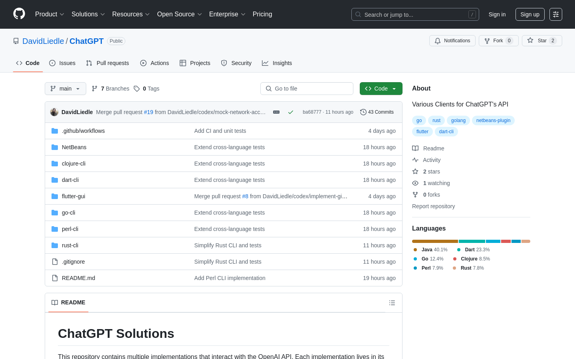Switch to the Projects tab
Image resolution: width=575 pixels, height=359 pixels.
click(x=195, y=63)
